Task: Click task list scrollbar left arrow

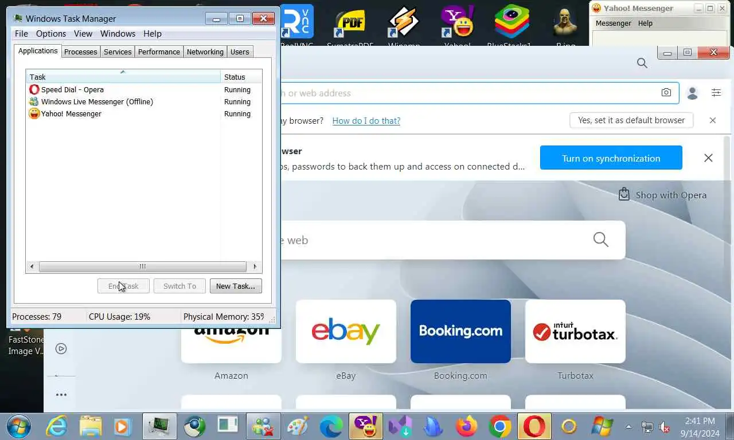Action: pyautogui.click(x=32, y=266)
